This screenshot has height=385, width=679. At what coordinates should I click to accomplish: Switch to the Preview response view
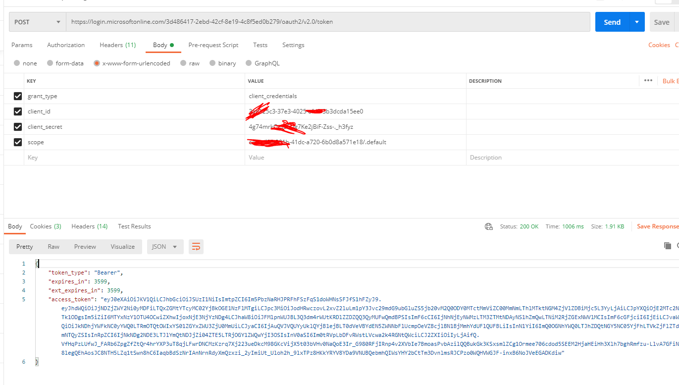pyautogui.click(x=85, y=246)
